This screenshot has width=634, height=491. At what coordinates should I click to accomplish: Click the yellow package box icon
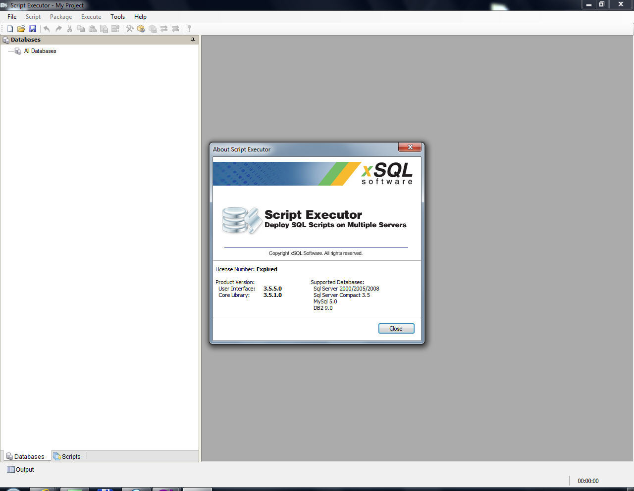point(141,29)
